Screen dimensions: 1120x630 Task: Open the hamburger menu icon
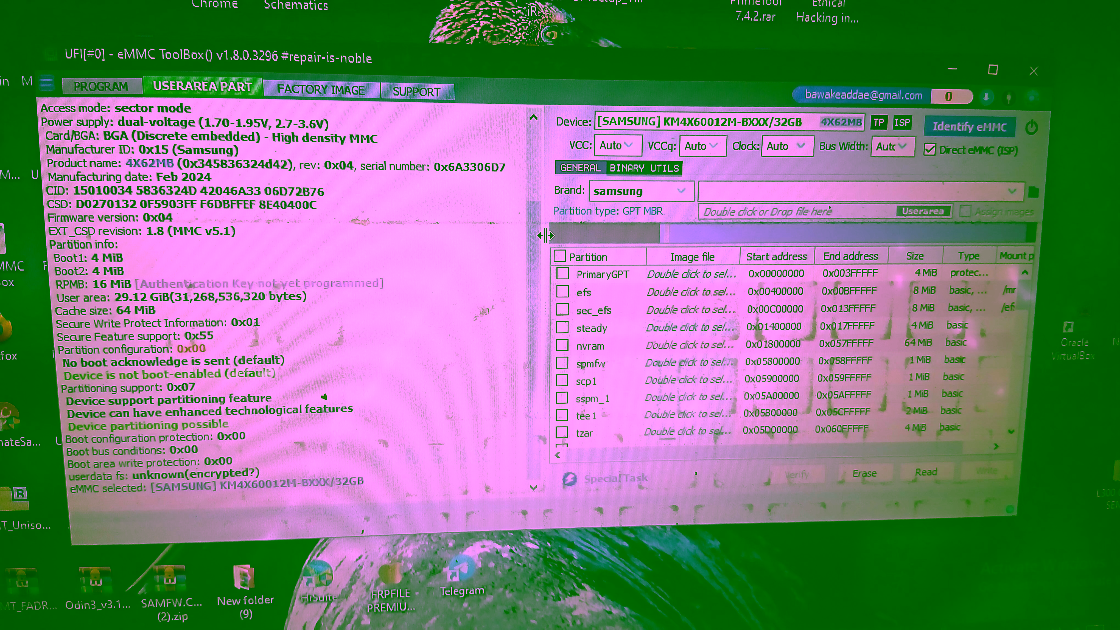(46, 82)
